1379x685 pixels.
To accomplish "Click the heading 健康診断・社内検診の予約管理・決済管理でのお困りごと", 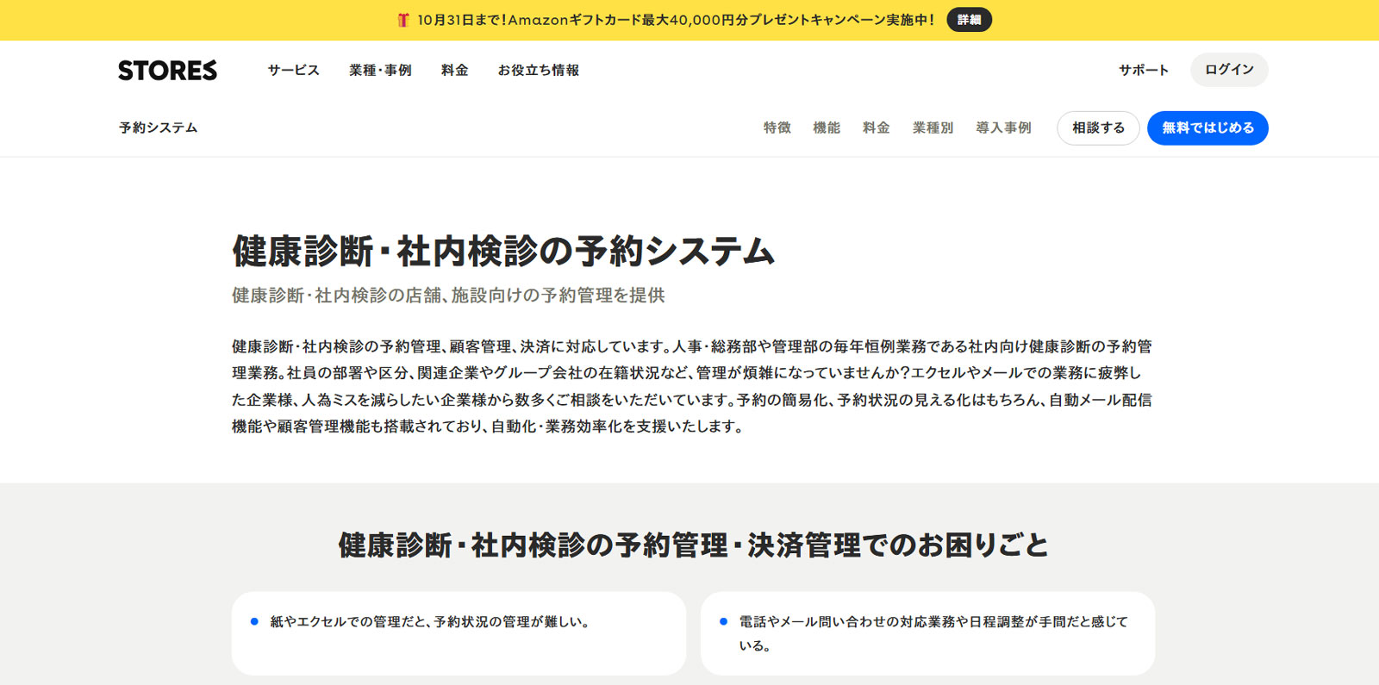I will click(693, 545).
